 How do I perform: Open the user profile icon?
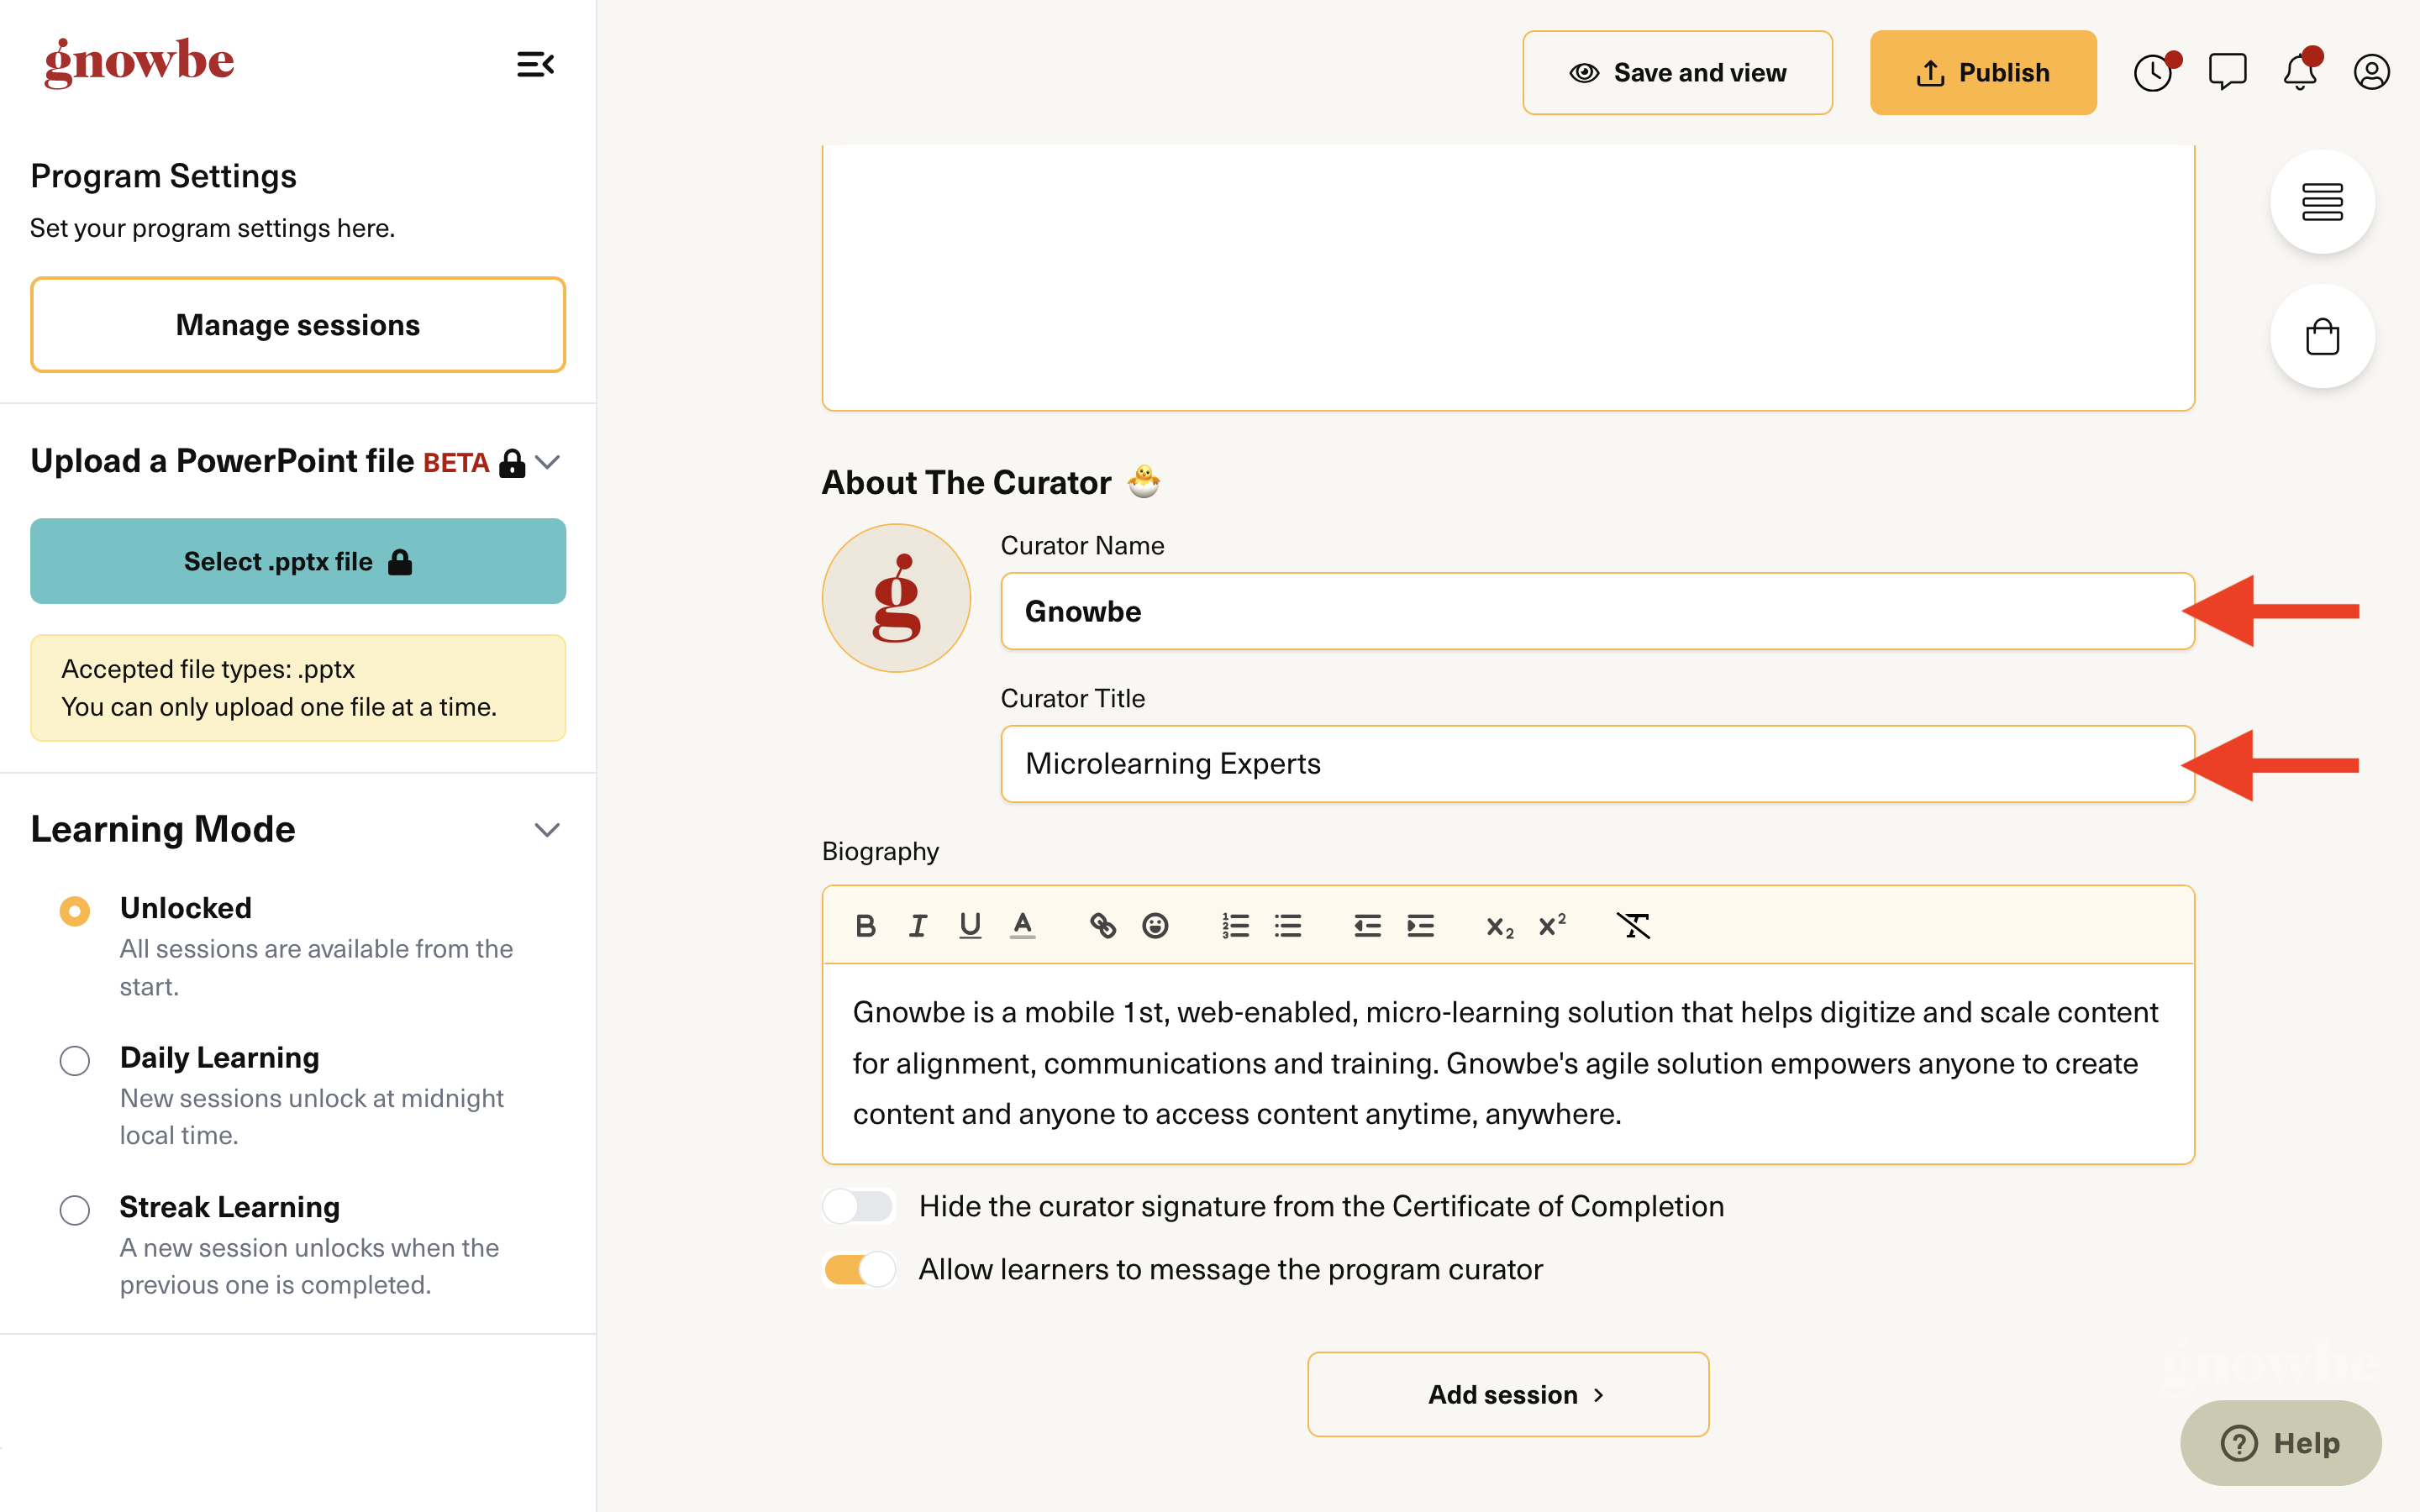pos(2371,72)
